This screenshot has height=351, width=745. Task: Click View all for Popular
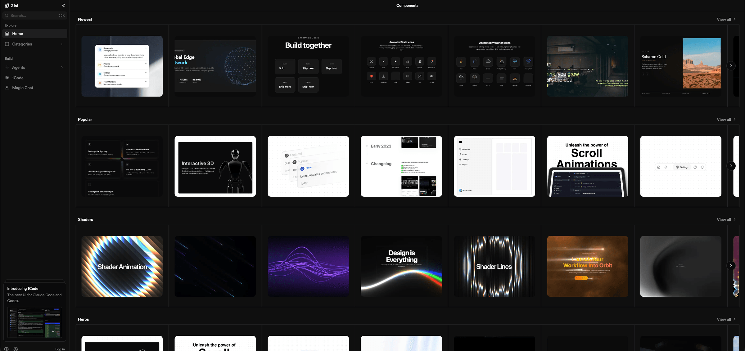(x=726, y=119)
